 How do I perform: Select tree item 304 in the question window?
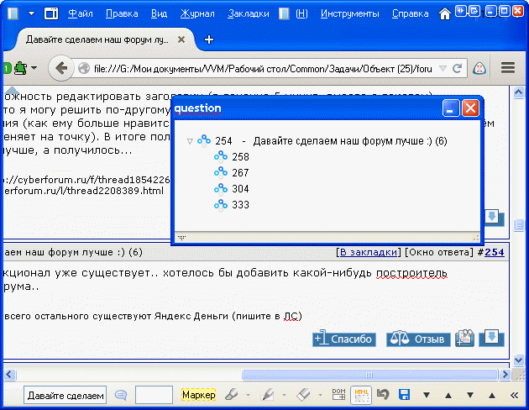click(x=240, y=188)
